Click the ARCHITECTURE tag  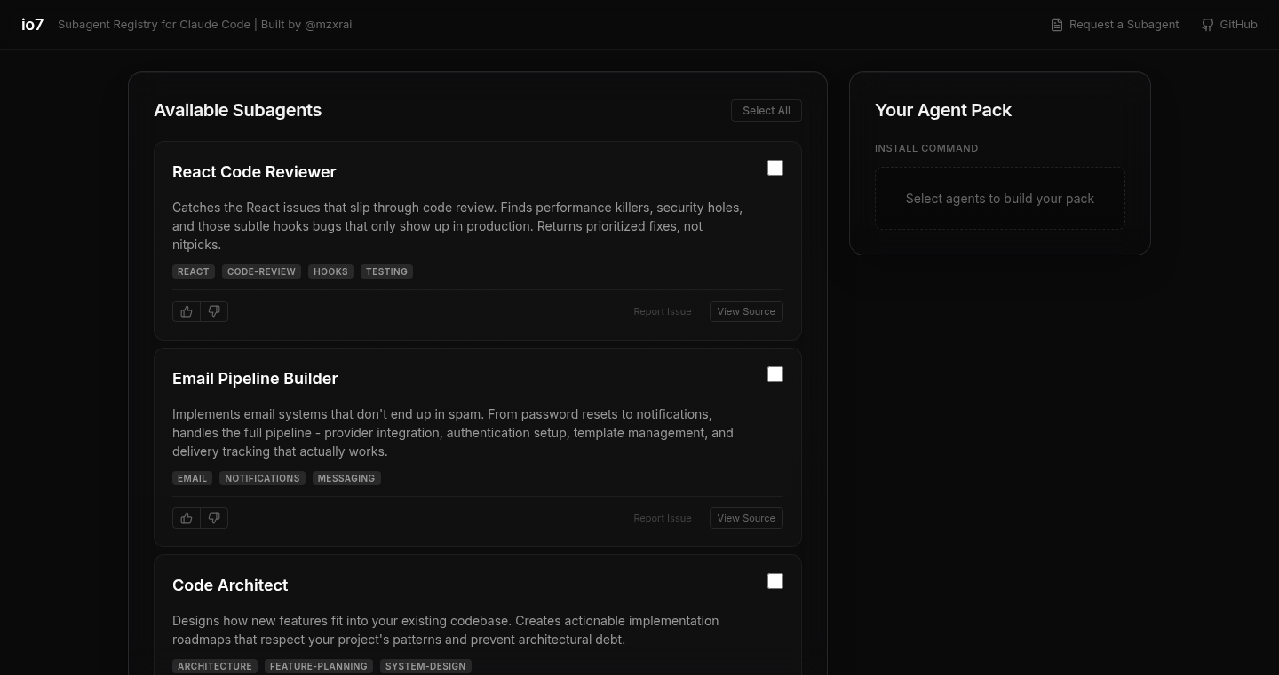tap(215, 666)
